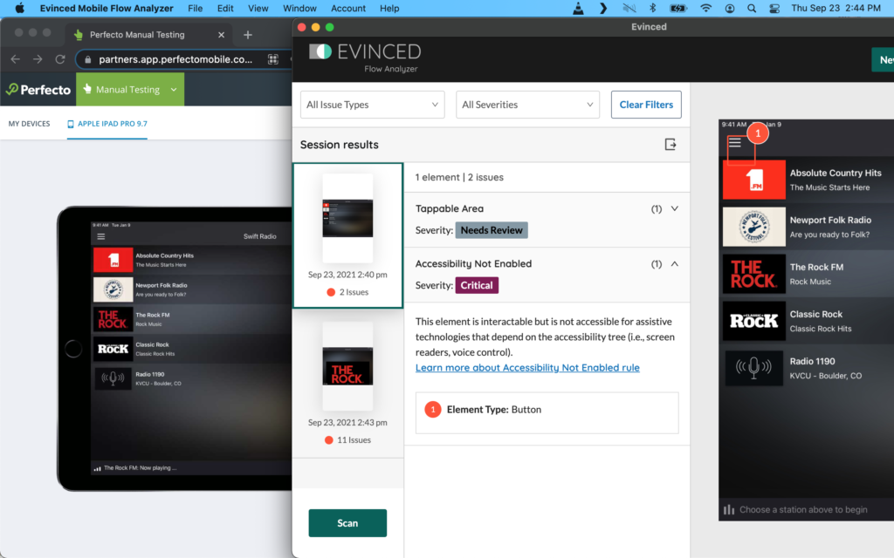The image size is (894, 558).
Task: Click the browser address bar URL
Action: [175, 59]
